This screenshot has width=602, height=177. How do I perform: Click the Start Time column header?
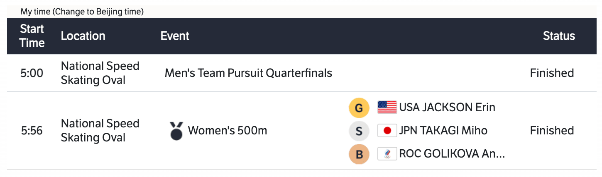pos(32,36)
